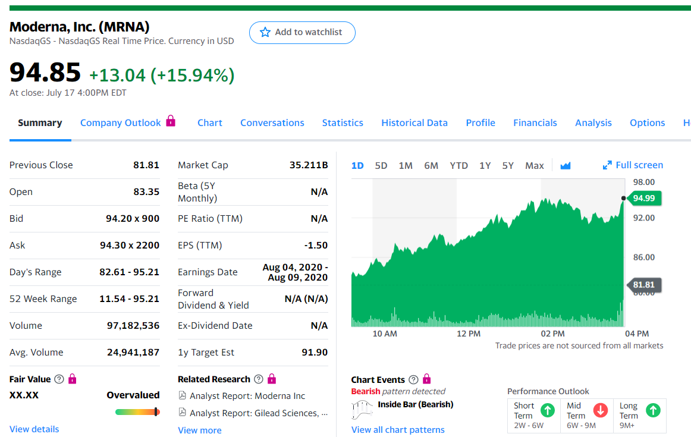Select the YTD chart range
Screen dimensions: 691x437
tap(458, 166)
